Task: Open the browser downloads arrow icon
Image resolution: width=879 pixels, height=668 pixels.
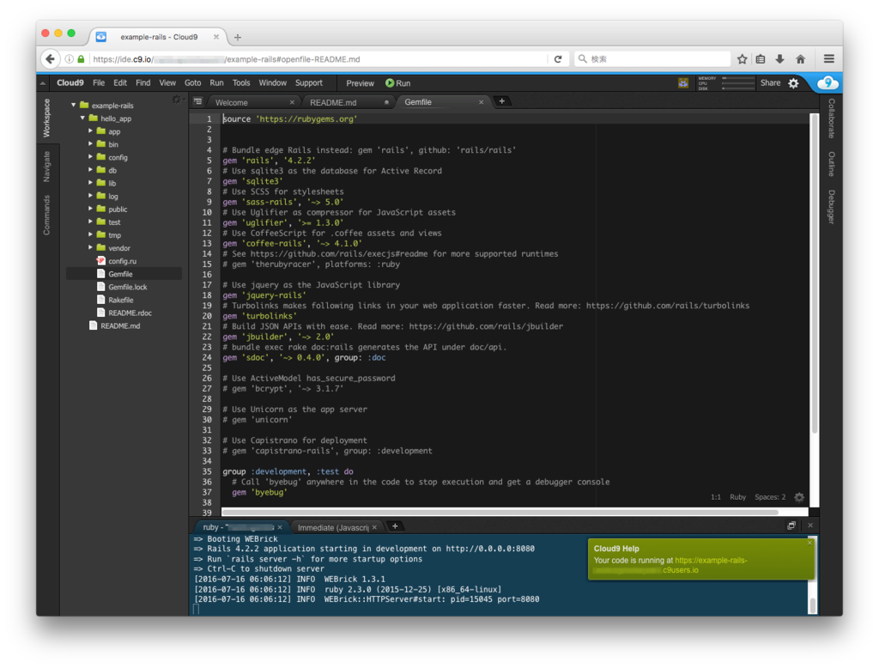Action: pyautogui.click(x=779, y=59)
